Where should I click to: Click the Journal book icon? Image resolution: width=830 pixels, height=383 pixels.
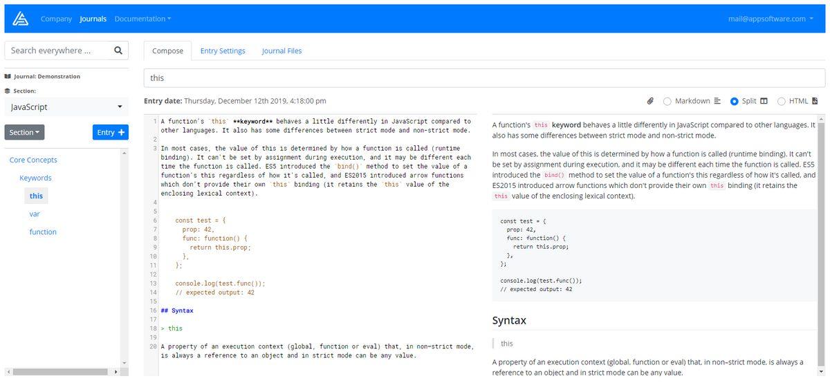8,77
